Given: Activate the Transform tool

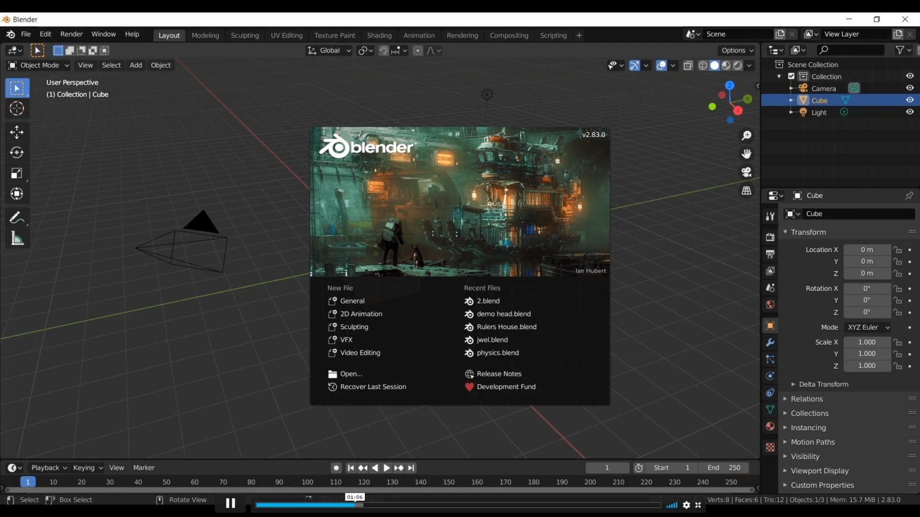Looking at the screenshot, I should pos(17,194).
